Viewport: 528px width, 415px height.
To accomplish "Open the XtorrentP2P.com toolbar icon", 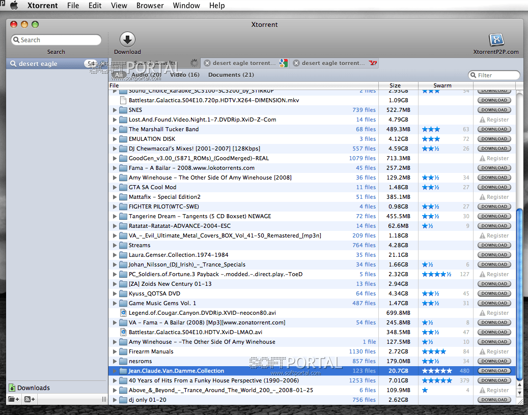I will tap(496, 40).
